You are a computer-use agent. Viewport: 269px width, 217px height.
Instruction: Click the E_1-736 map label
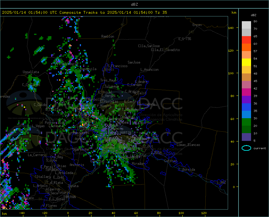click(x=185, y=39)
